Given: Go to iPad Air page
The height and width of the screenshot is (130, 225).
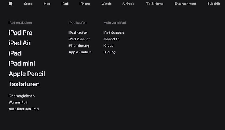Looking at the screenshot, I should tap(20, 43).
